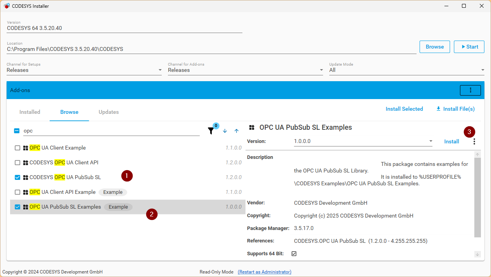Click Example tag on OPC UA Client API Example
The width and height of the screenshot is (491, 277).
tap(113, 192)
